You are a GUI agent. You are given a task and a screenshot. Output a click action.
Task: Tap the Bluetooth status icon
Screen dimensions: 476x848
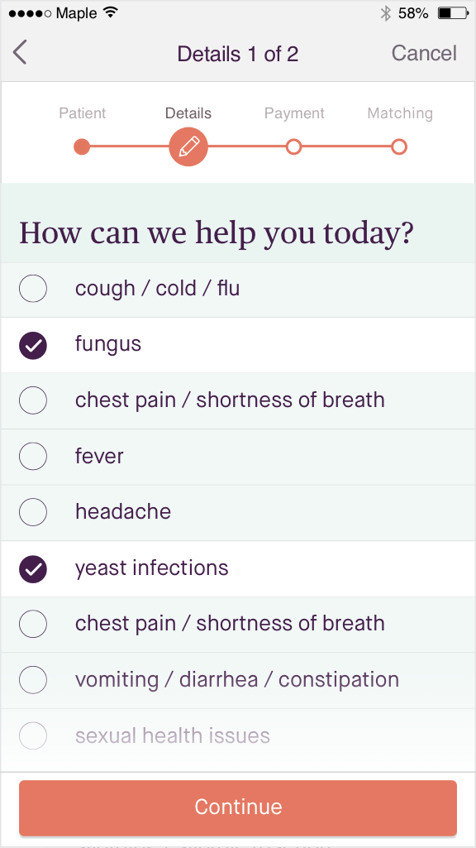click(x=385, y=13)
